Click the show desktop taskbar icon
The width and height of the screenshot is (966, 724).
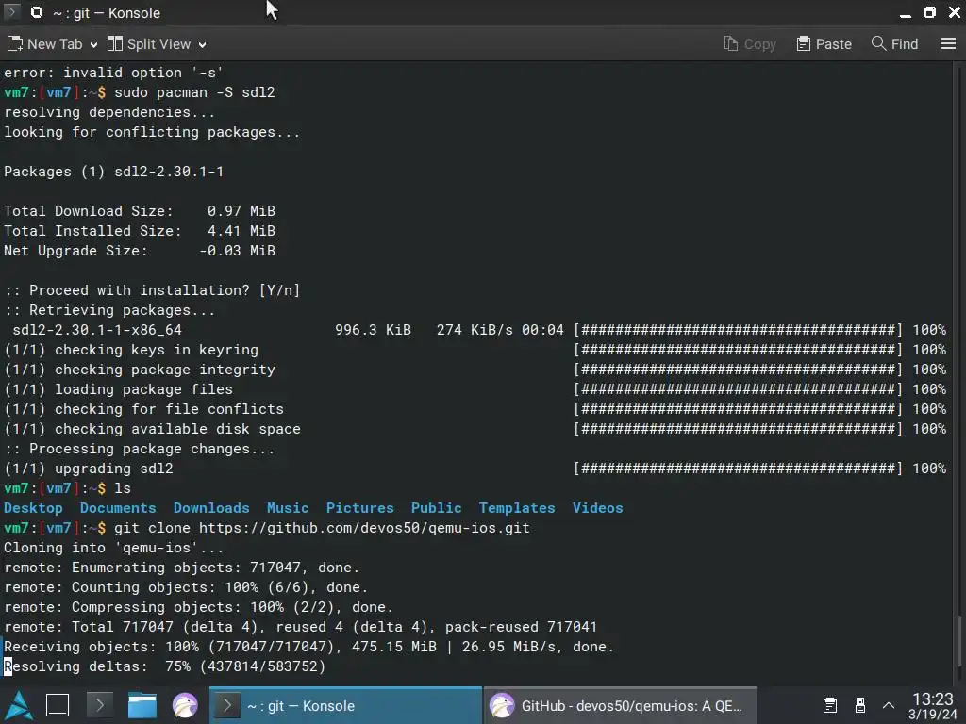58,705
